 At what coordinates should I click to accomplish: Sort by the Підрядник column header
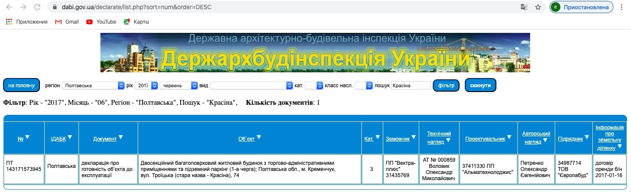pos(570,139)
